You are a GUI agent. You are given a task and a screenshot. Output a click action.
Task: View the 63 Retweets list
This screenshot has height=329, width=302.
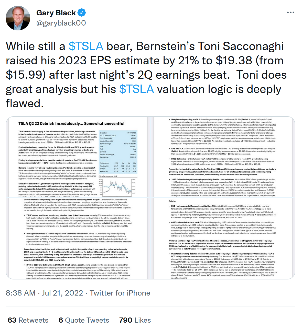pyautogui.click(x=28, y=320)
